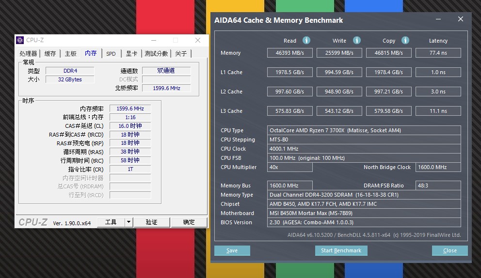
Task: Open the SPD tab in CPU-Z
Action: (111, 54)
